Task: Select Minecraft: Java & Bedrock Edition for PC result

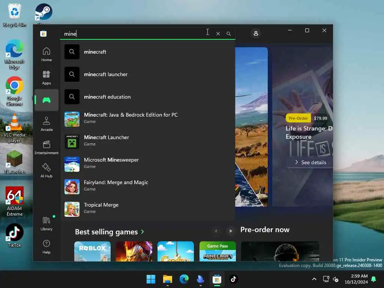Action: point(148,119)
